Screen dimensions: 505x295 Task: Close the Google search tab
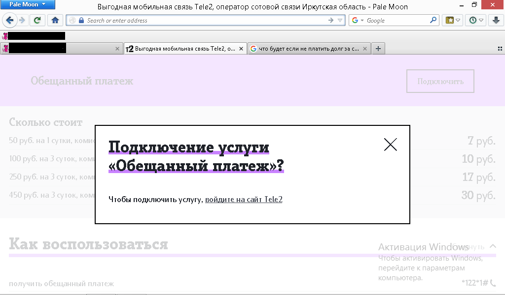[364, 49]
